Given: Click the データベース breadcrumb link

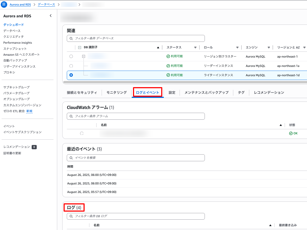Looking at the screenshot, I should (46, 5).
